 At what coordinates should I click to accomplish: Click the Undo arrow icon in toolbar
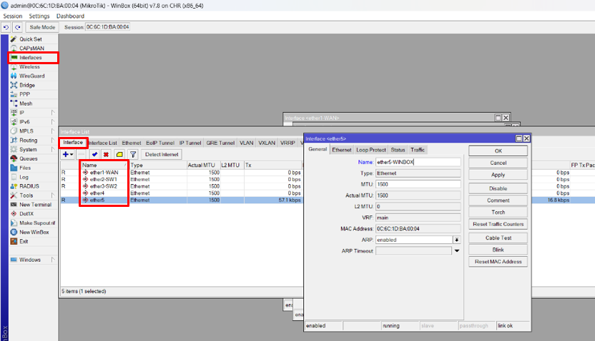pos(6,27)
